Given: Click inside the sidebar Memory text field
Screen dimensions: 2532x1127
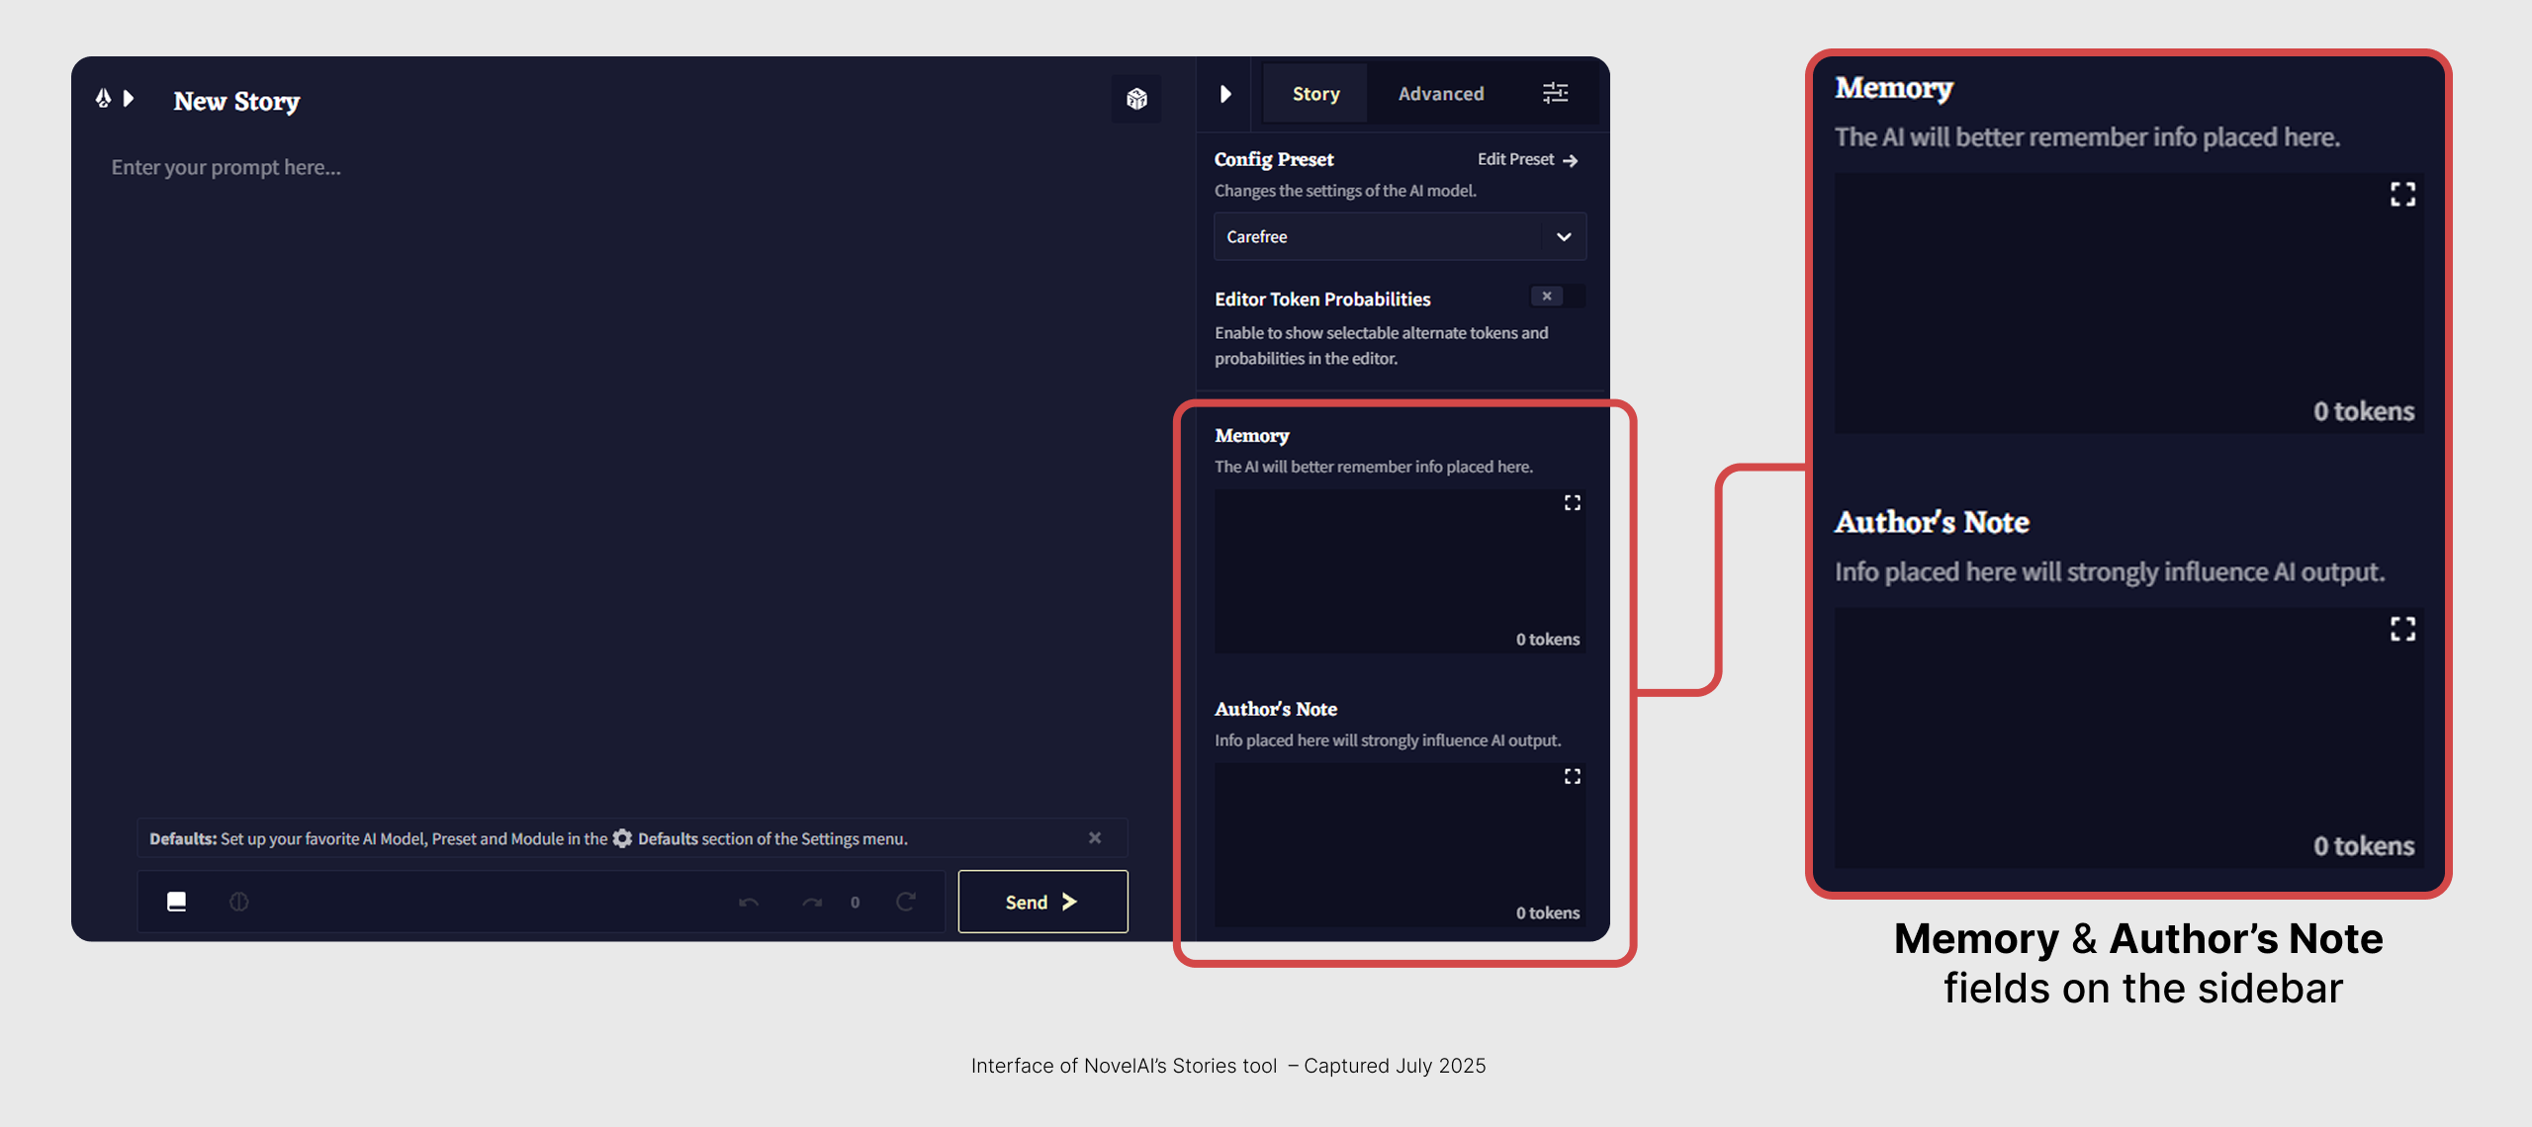Looking at the screenshot, I should click(1400, 571).
